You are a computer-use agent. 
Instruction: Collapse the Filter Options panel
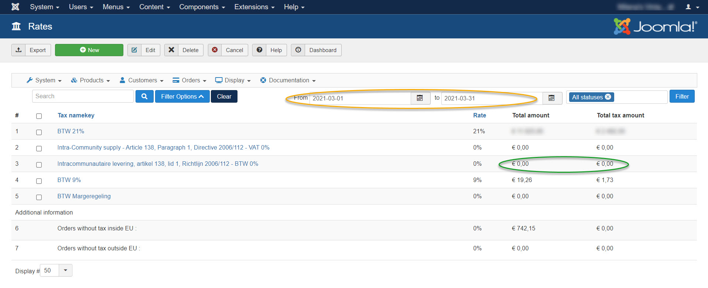pyautogui.click(x=182, y=96)
